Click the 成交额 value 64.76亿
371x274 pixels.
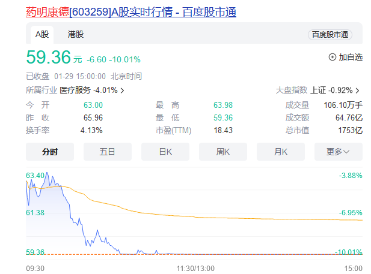(x=349, y=118)
